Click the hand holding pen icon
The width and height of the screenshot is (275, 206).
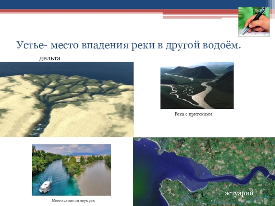(x=254, y=21)
